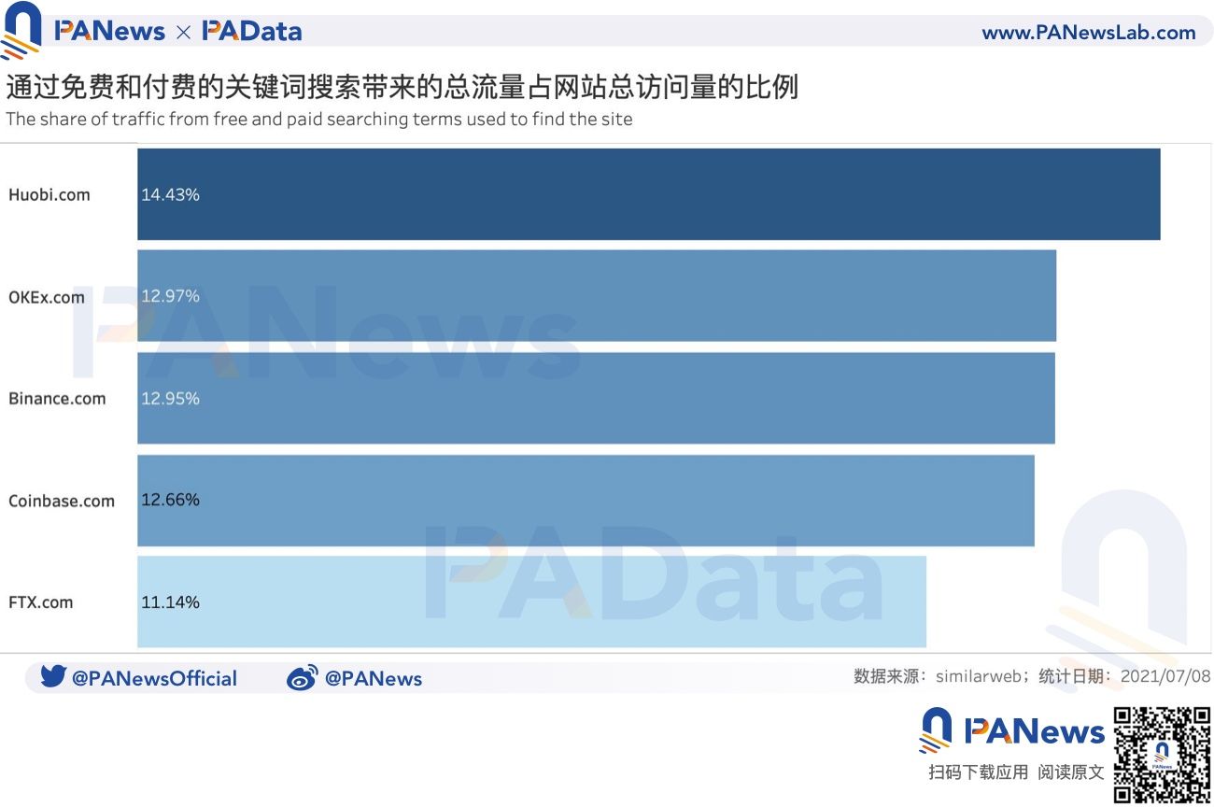Click the OKEx.com axis label

coord(46,297)
